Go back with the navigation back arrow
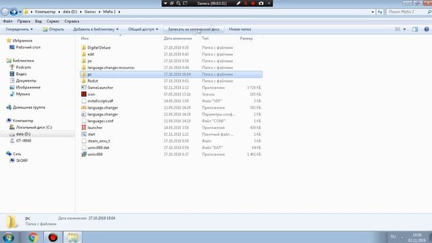This screenshot has width=432, height=243. 5,12
